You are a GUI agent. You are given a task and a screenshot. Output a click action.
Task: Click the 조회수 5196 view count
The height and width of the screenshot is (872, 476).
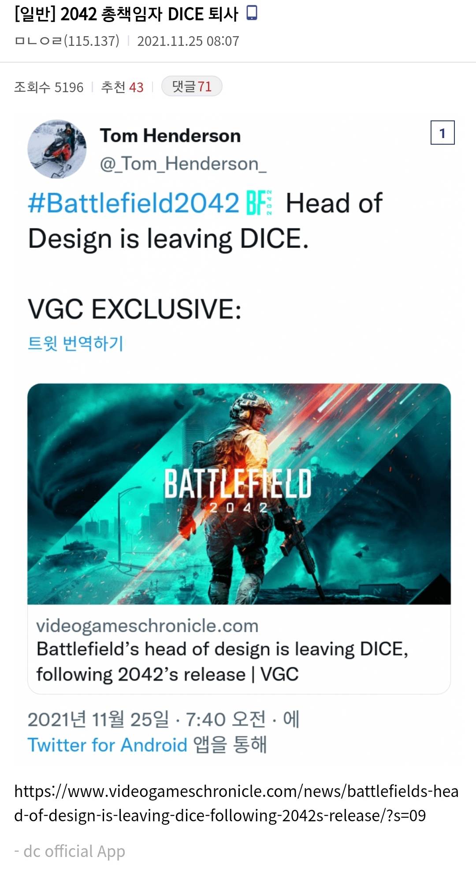click(48, 87)
